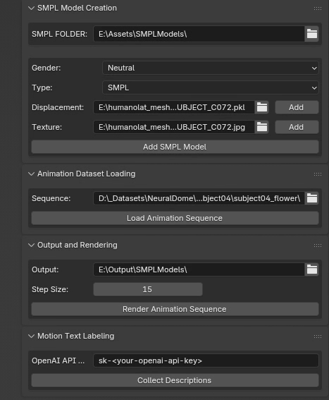This screenshot has height=400, width=329.
Task: Grab the Output and Rendering panel drag handle
Action: [318, 246]
